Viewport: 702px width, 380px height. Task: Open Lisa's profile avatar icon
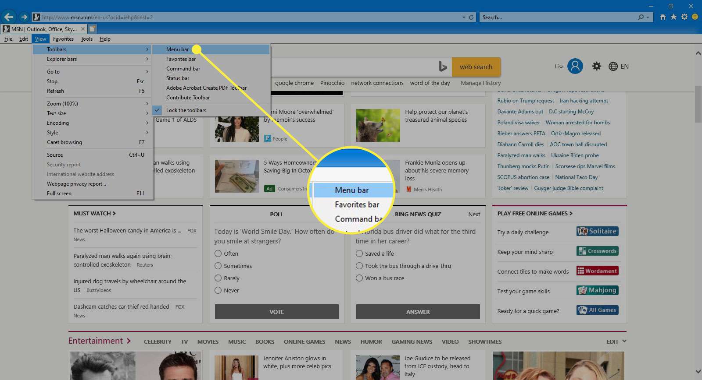tap(575, 66)
